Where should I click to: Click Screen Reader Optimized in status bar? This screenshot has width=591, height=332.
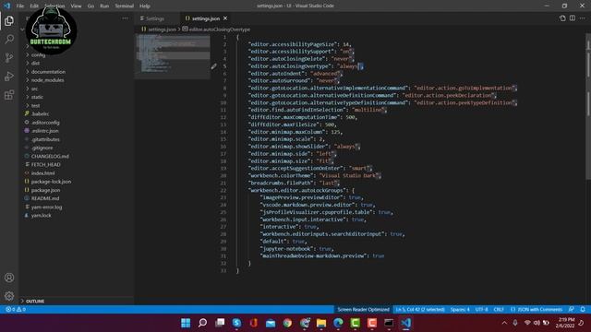(363, 310)
